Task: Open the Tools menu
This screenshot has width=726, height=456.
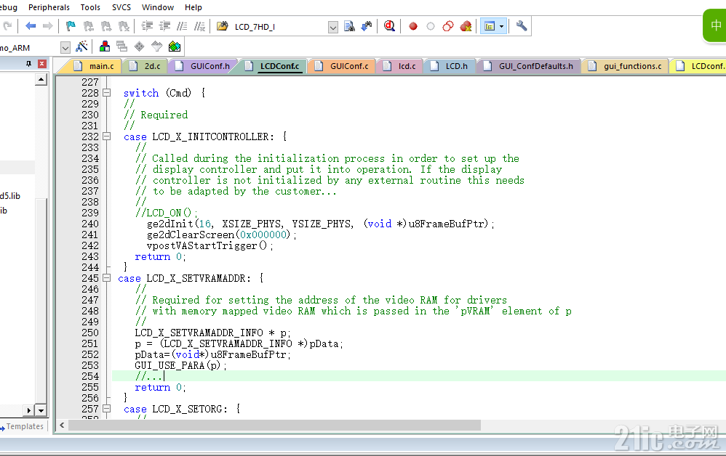Action: [90, 7]
